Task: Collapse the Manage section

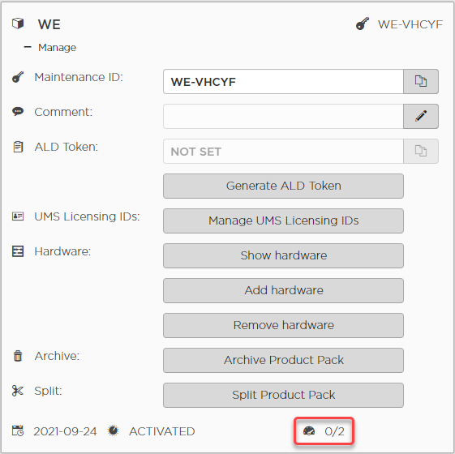Action: coord(28,47)
